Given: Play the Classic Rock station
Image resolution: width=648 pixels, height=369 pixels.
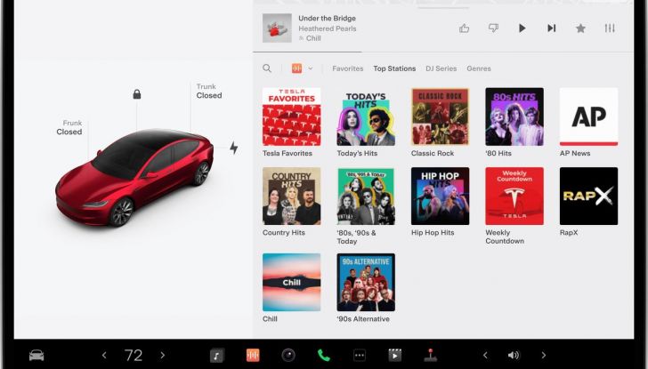Looking at the screenshot, I should pos(440,116).
